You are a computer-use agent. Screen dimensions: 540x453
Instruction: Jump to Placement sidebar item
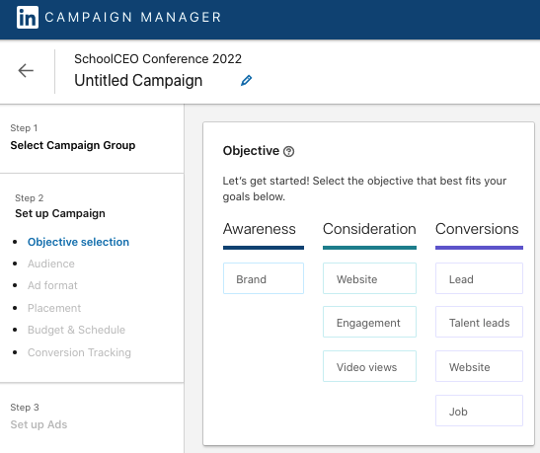pyautogui.click(x=54, y=308)
